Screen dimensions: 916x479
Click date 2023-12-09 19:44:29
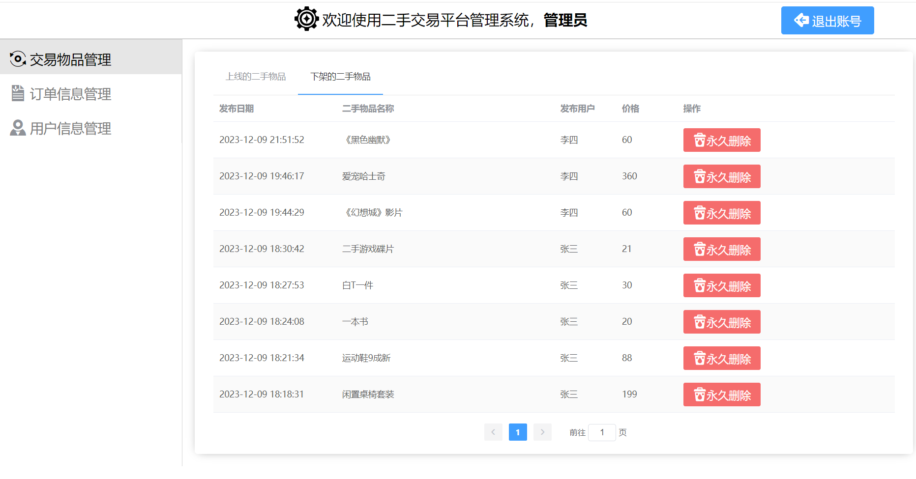coord(262,213)
